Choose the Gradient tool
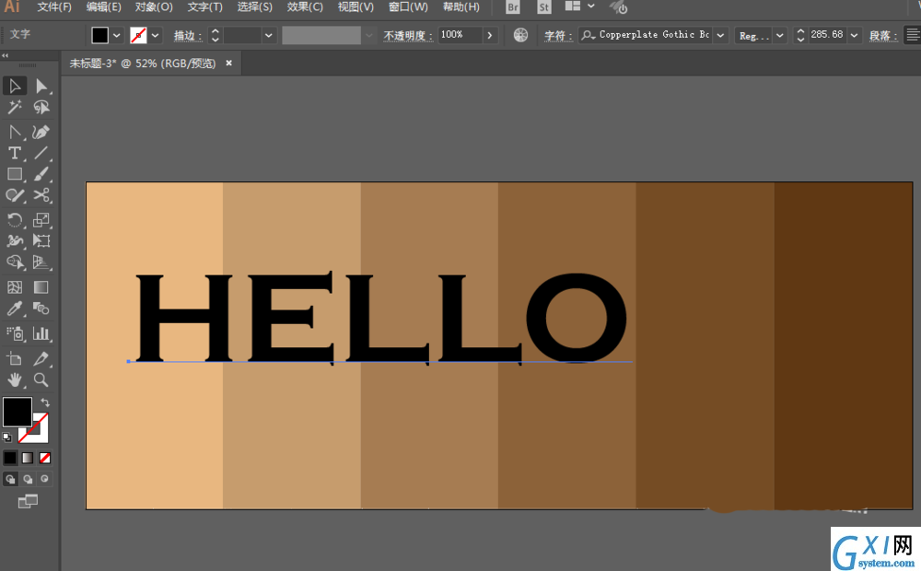This screenshot has width=921, height=571. point(41,287)
